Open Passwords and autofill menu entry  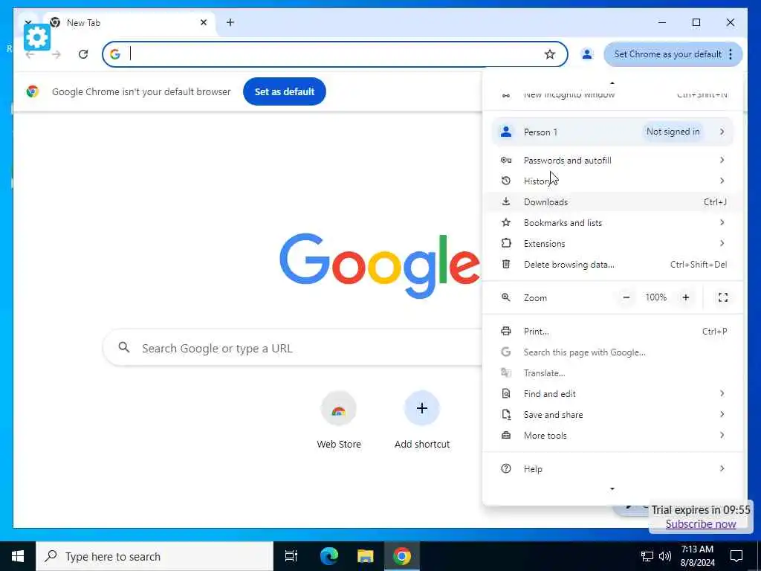[x=613, y=161]
